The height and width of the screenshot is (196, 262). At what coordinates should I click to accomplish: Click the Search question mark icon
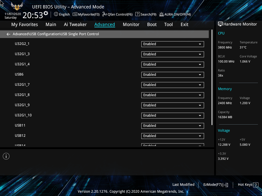click(137, 14)
